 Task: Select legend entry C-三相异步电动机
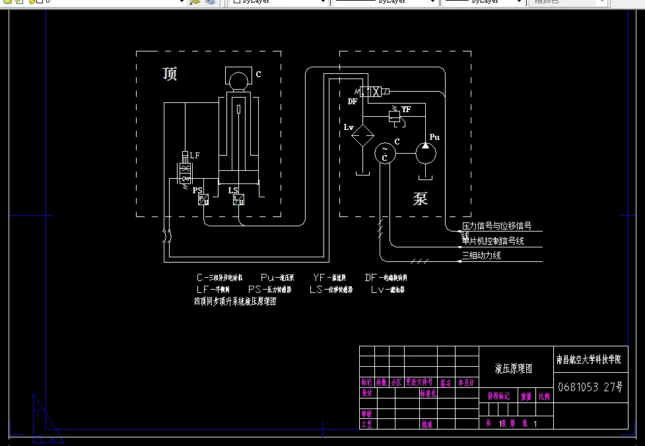220,278
